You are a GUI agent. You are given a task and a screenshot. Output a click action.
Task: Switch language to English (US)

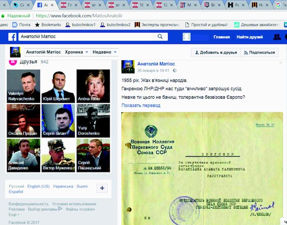tap(39, 186)
